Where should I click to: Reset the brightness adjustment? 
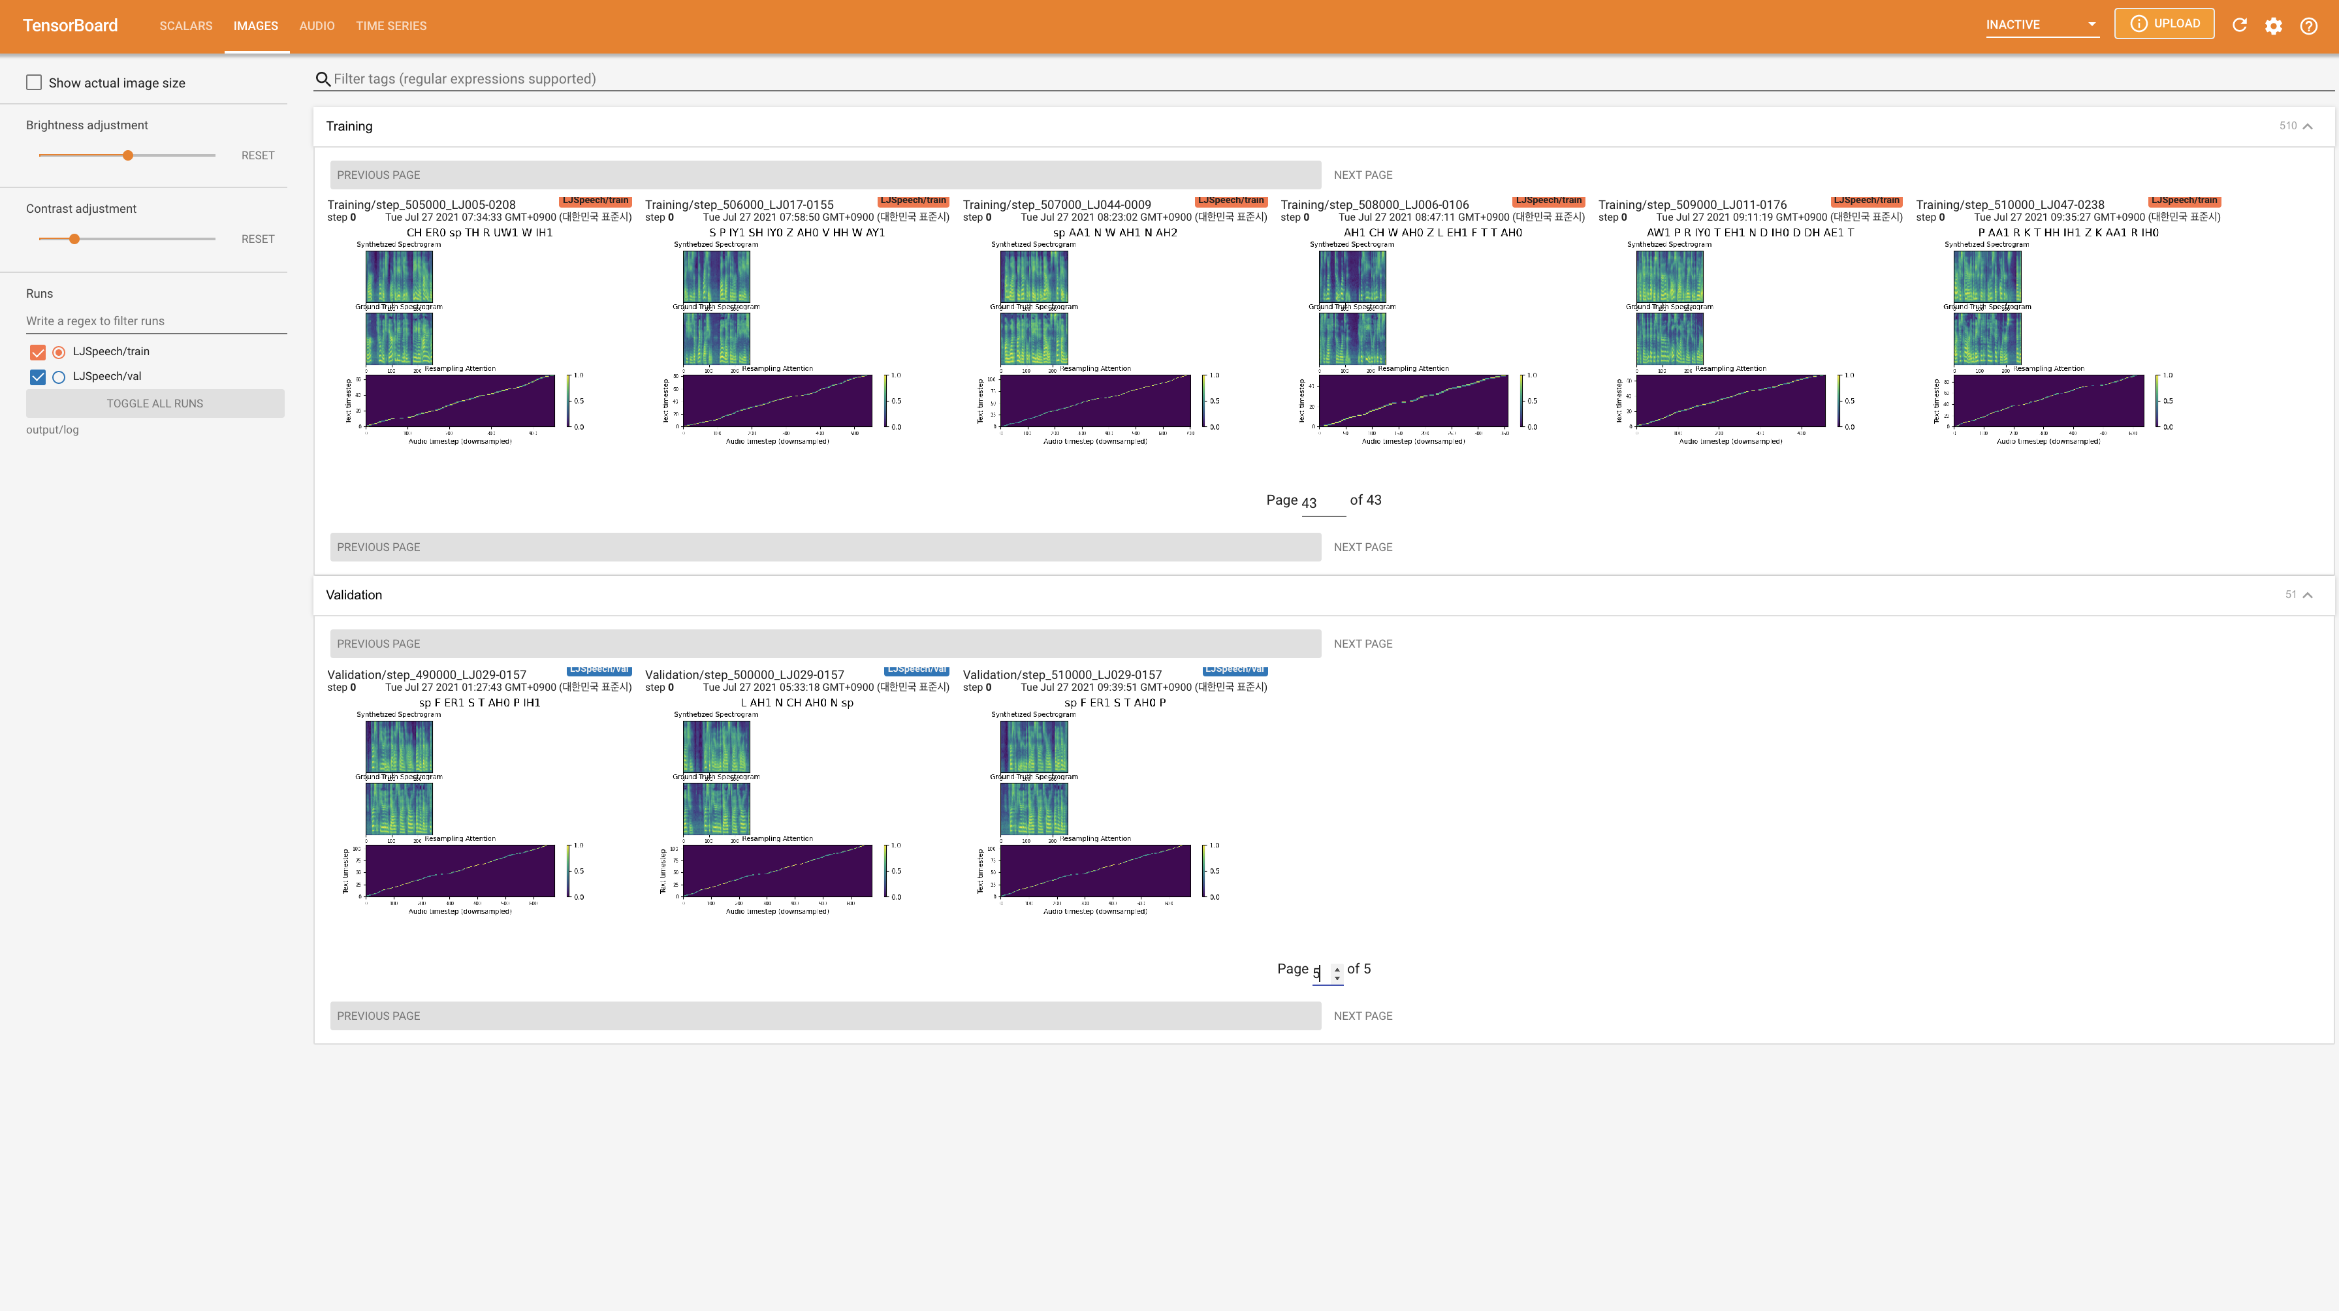click(x=257, y=155)
